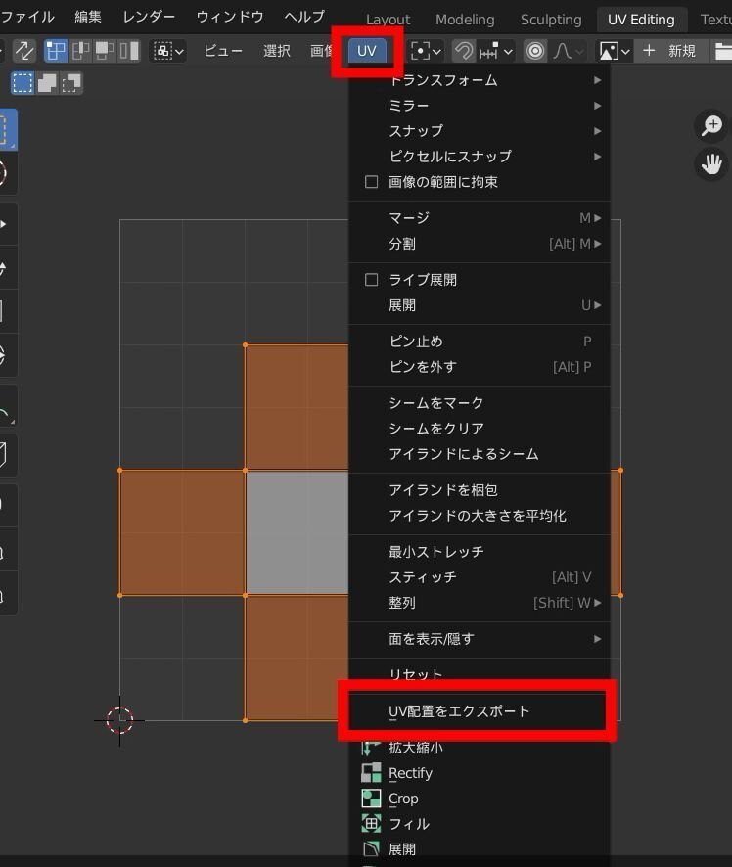The width and height of the screenshot is (732, 867).
Task: Open sticky selection mode dropdown
Action: 167,51
